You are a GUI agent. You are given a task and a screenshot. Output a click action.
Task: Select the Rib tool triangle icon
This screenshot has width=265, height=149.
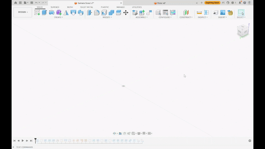[66, 13]
